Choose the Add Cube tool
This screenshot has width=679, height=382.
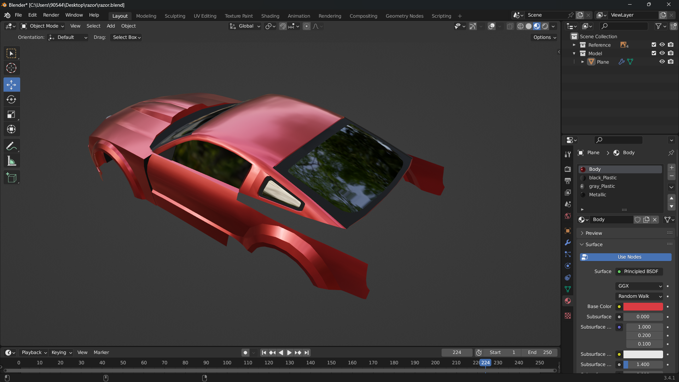point(11,178)
